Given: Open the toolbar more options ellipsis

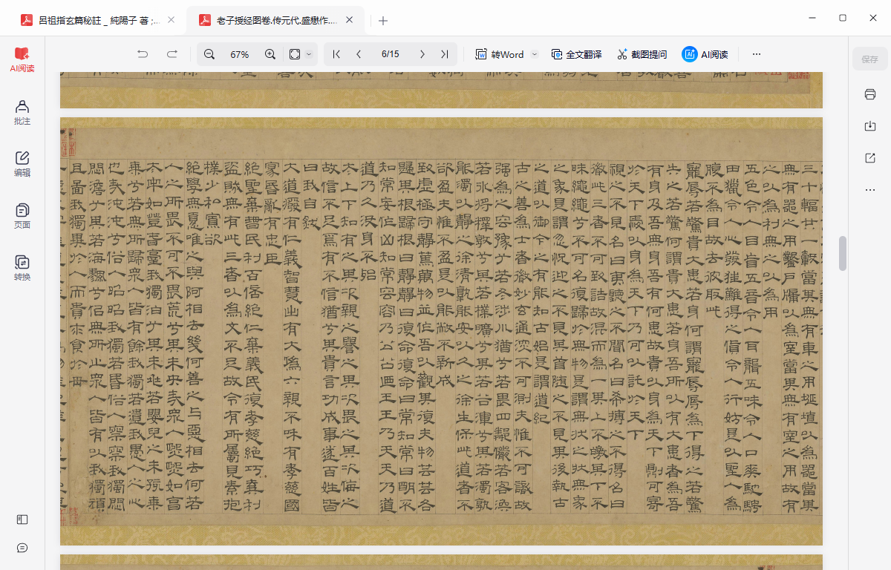Looking at the screenshot, I should [x=757, y=54].
